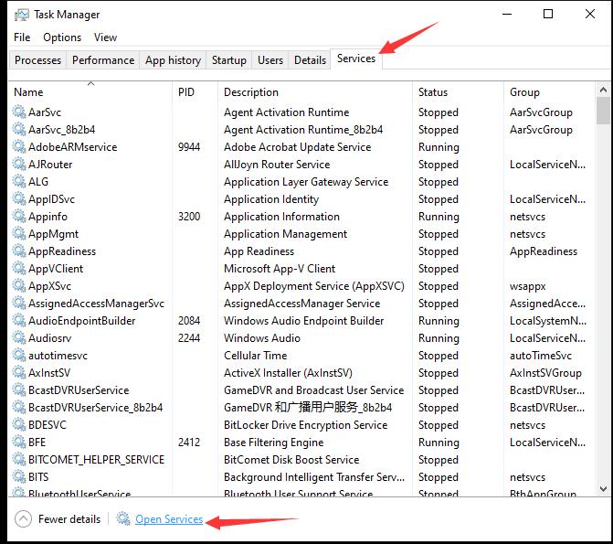Click PID 3200 cell

pos(189,216)
